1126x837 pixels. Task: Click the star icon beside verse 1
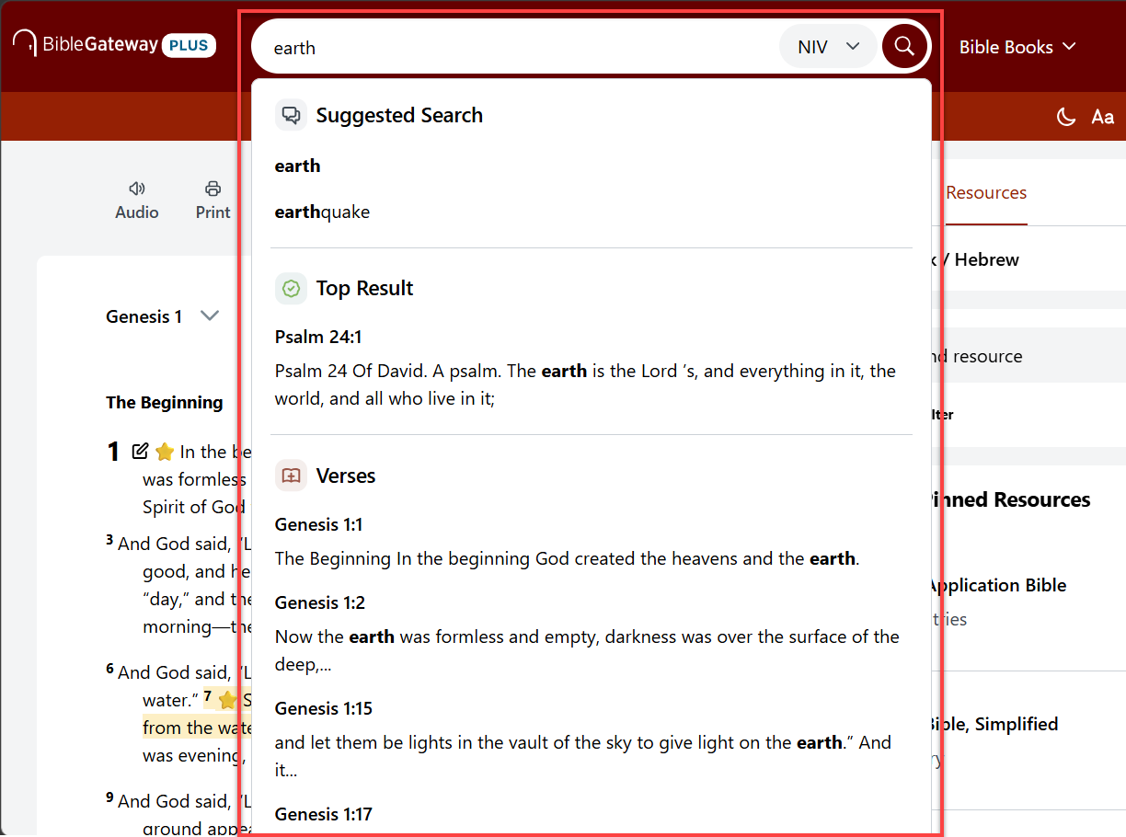click(x=165, y=452)
